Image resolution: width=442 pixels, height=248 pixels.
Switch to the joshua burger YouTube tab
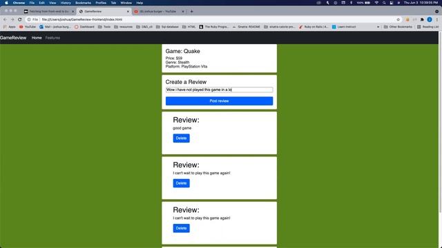[158, 12]
